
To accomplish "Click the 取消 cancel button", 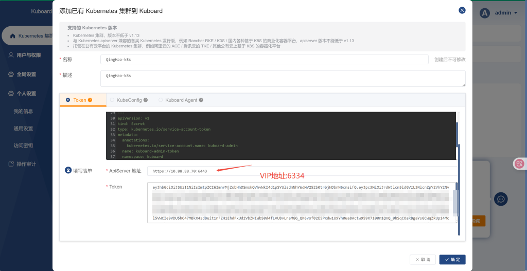I will point(423,260).
